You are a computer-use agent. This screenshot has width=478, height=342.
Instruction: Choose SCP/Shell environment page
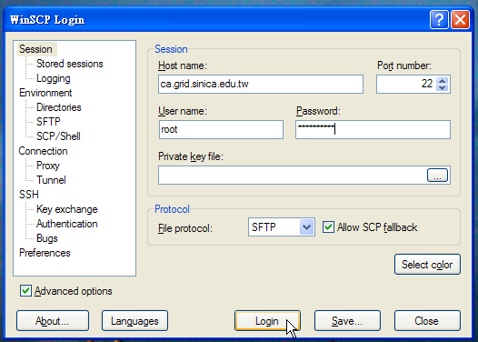point(58,136)
